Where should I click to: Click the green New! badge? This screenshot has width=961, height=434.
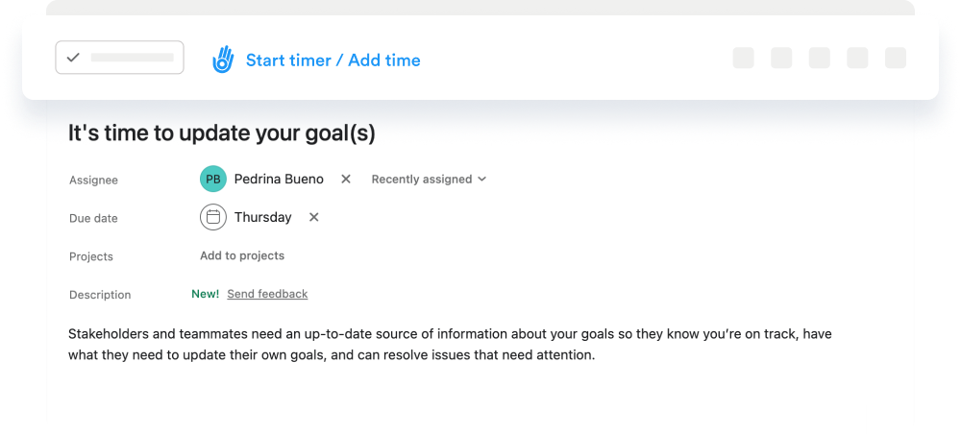tap(205, 294)
